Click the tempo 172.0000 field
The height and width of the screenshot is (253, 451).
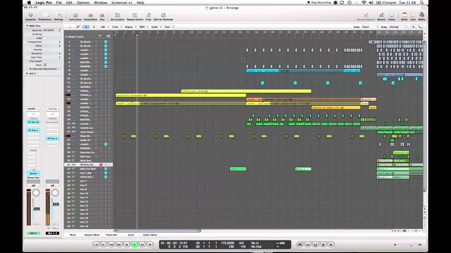point(228,243)
